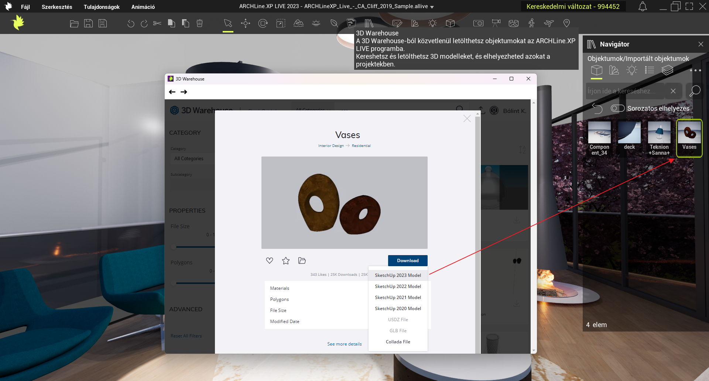
Task: Click the Navigator back arrow icon
Action: [x=597, y=108]
